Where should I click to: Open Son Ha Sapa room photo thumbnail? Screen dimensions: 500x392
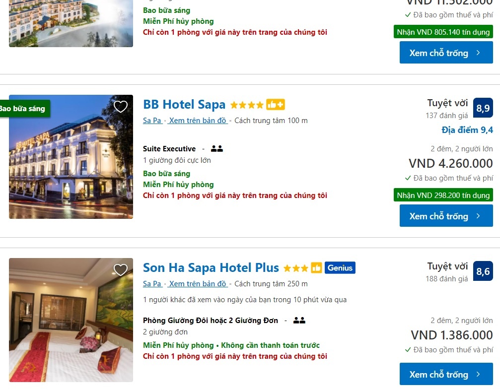tap(71, 320)
